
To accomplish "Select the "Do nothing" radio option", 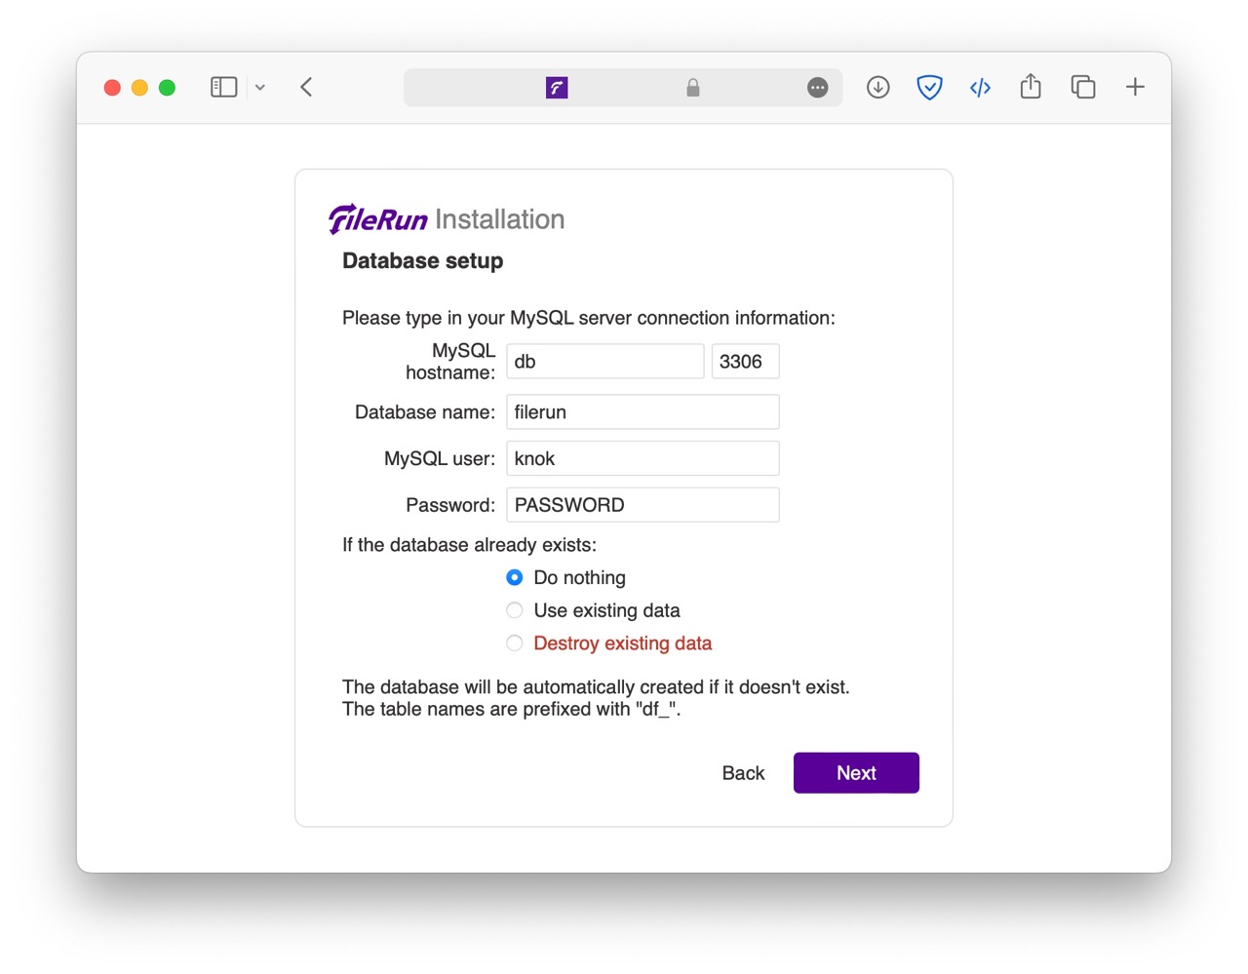I will (x=515, y=578).
